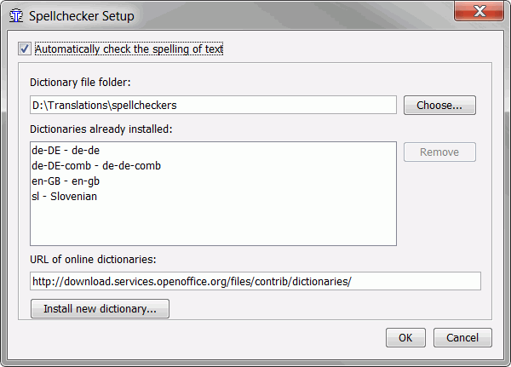This screenshot has width=511, height=367.
Task: Select the de-DE-comb - de-de-comb dictionary
Action: tap(213, 165)
